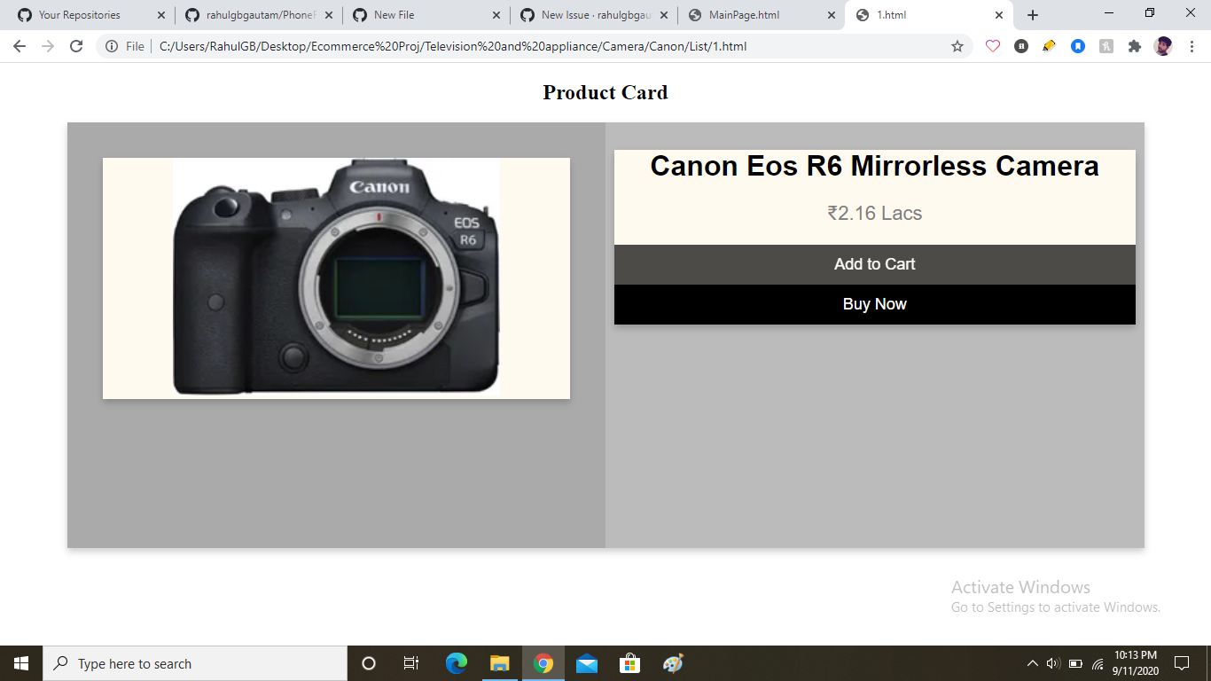1211x681 pixels.
Task: Open the gray Honey extension icon
Action: (x=1106, y=46)
